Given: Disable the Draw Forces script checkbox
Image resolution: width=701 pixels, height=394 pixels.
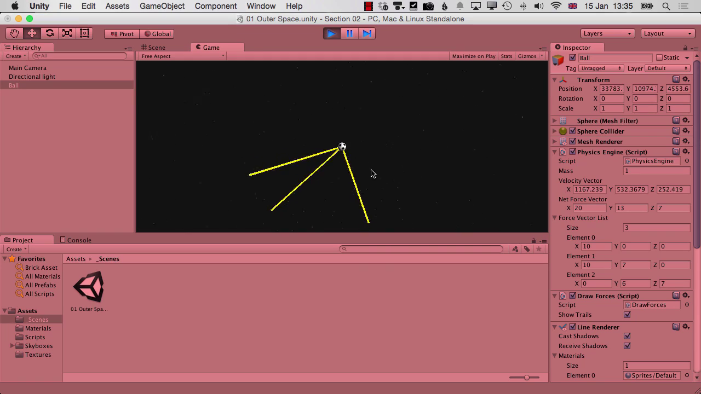Looking at the screenshot, I should click(x=572, y=296).
